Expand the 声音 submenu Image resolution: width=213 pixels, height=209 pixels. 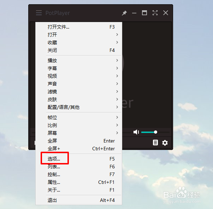[x=79, y=84]
